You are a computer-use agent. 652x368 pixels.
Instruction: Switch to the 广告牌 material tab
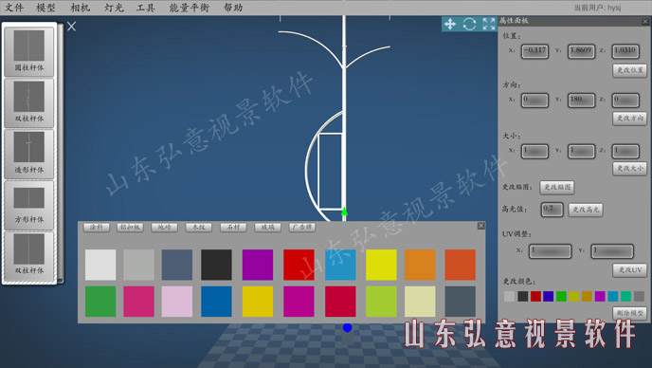pos(302,227)
